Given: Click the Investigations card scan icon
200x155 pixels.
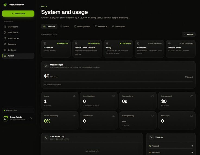Looking at the screenshot, I should point(113,96).
